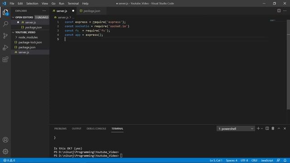Change line endings via 'CRLF'

(x=254, y=160)
